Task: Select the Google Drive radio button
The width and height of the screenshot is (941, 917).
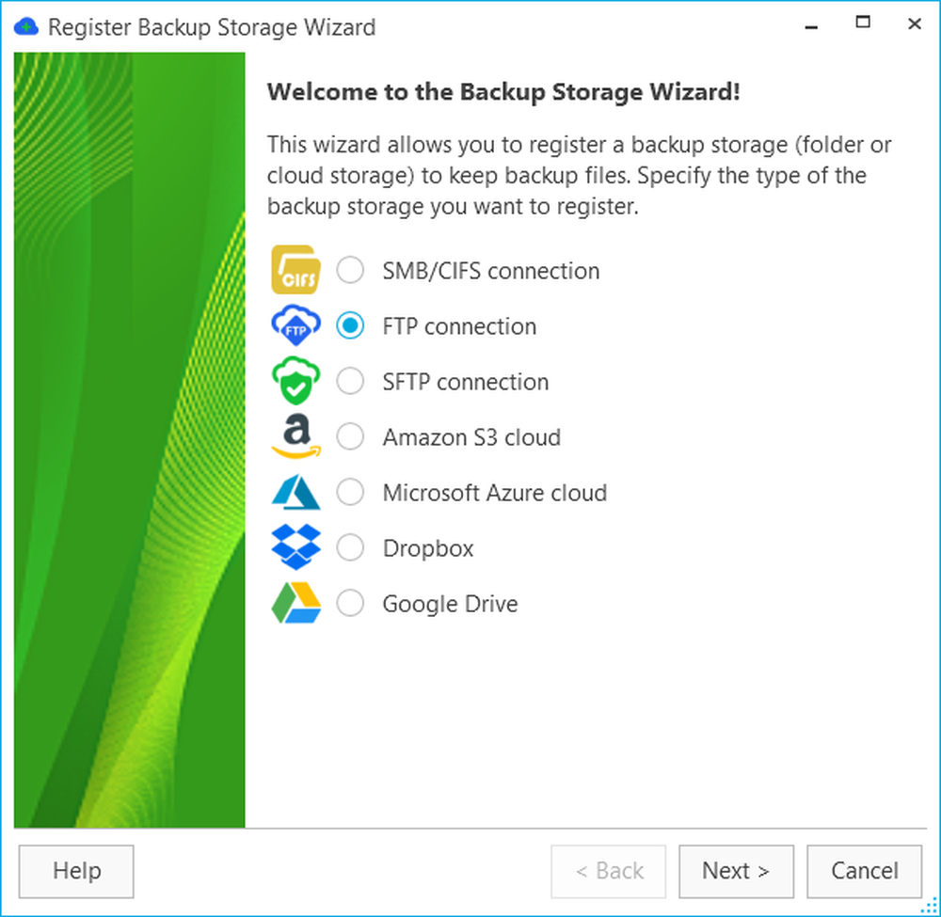Action: 350,603
